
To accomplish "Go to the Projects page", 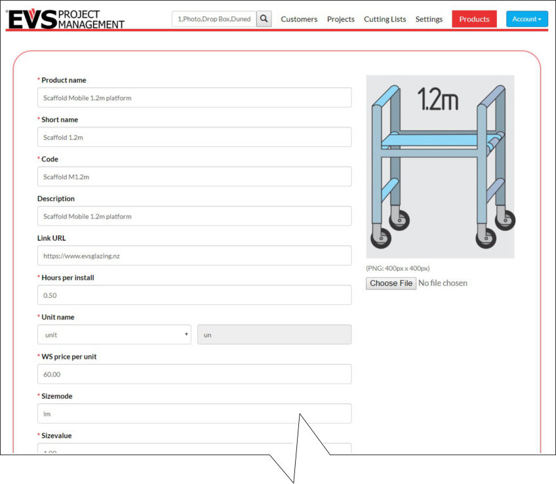I will (340, 19).
